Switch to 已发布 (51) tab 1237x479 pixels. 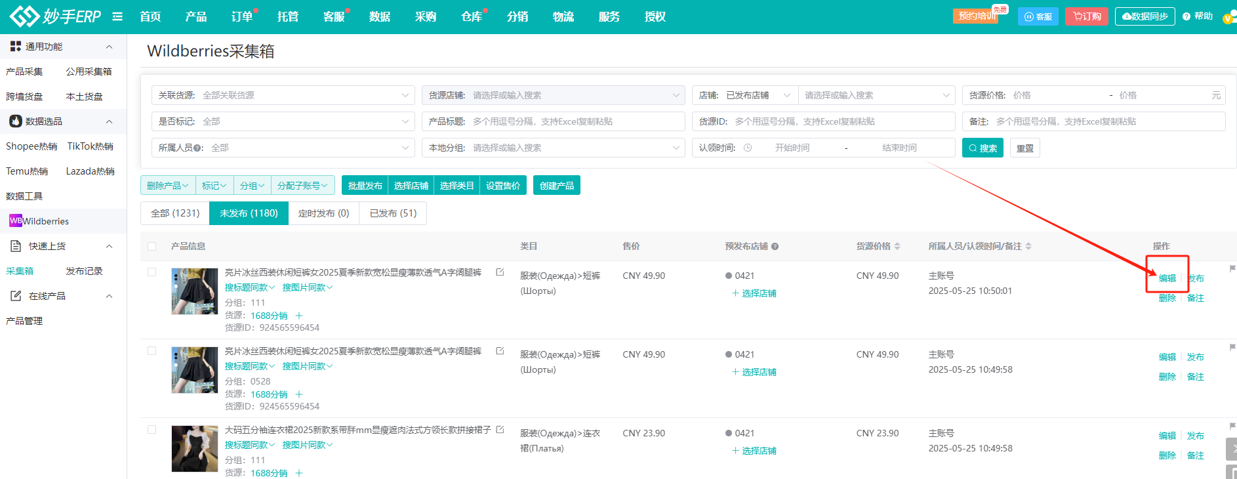pos(393,213)
